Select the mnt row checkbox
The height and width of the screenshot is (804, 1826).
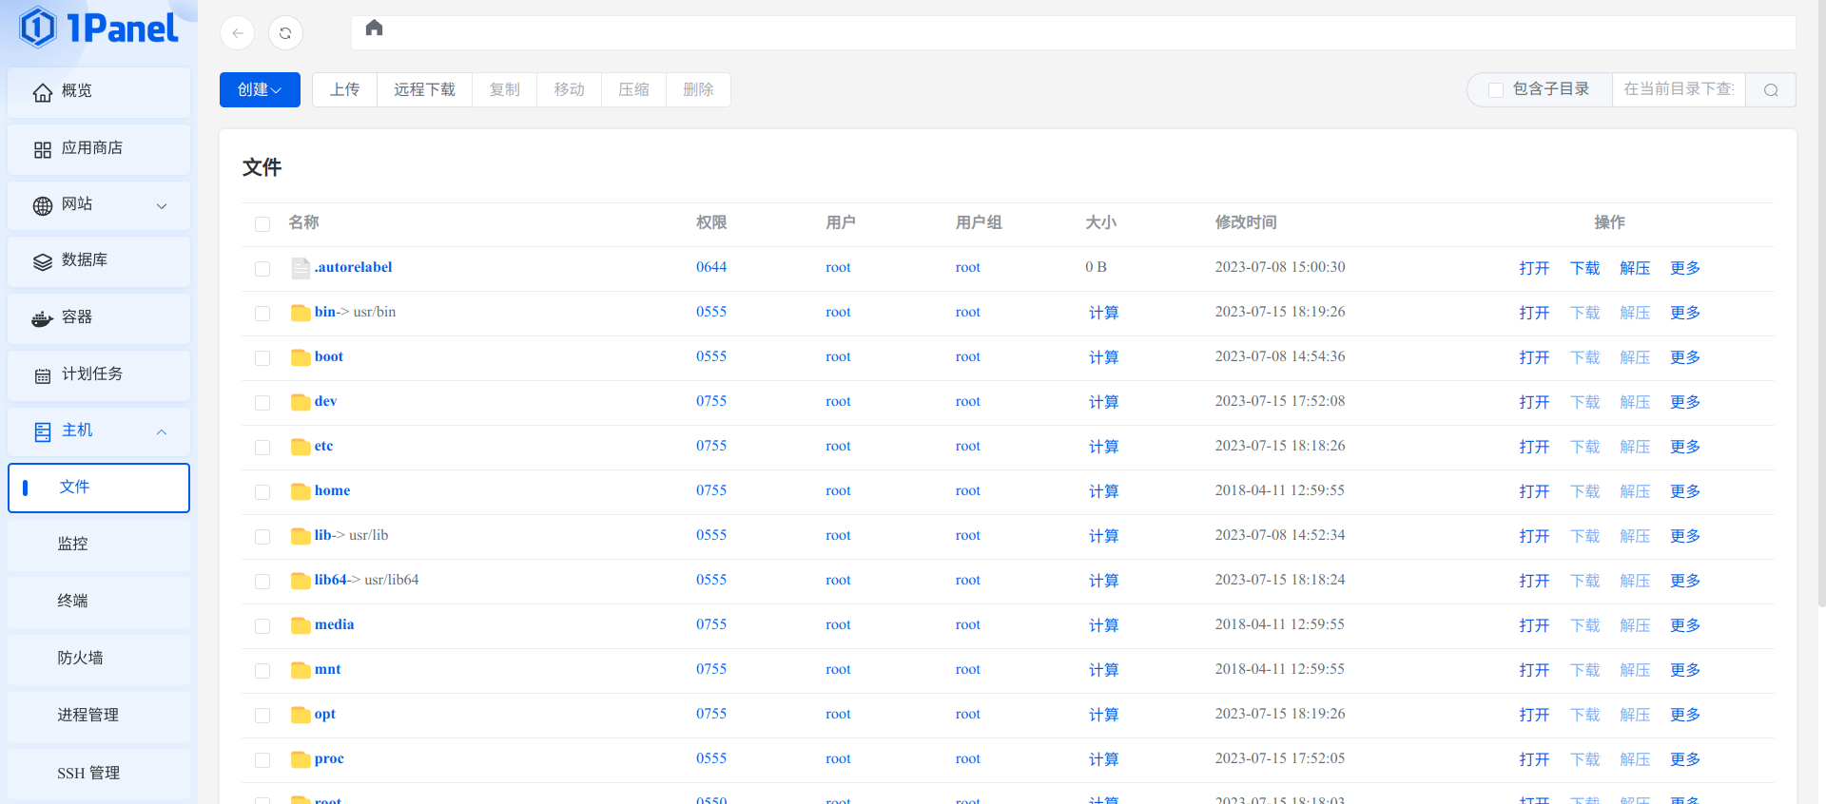point(262,671)
